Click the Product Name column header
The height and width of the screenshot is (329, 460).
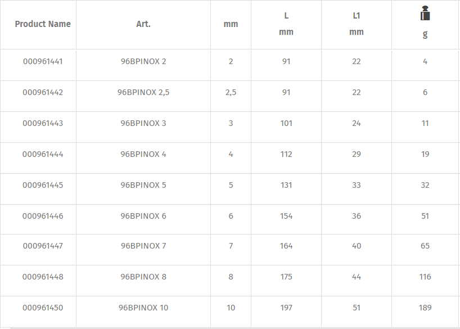[43, 24]
